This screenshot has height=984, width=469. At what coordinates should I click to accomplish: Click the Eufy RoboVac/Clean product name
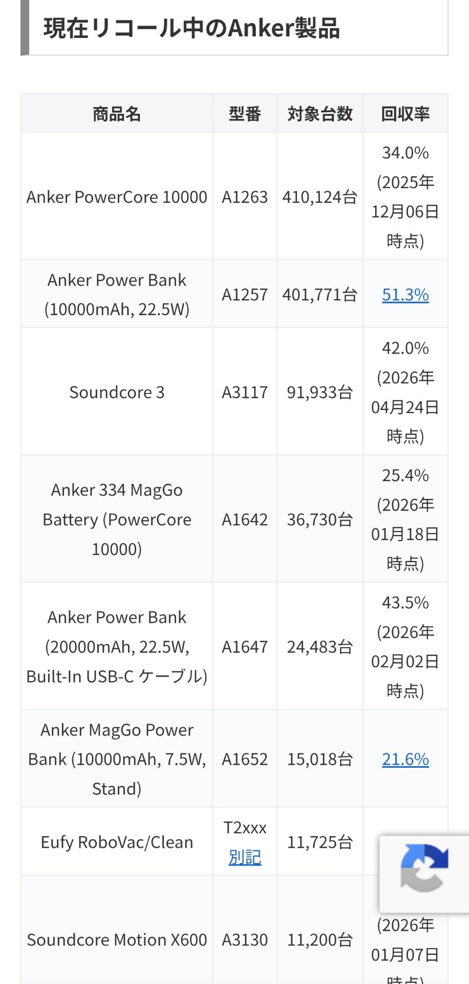coord(117,842)
